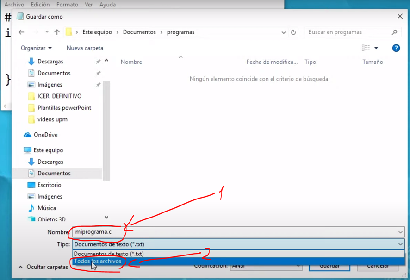Refresh the programas folder listing
Viewport: 410px width, 280px height.
tap(293, 32)
